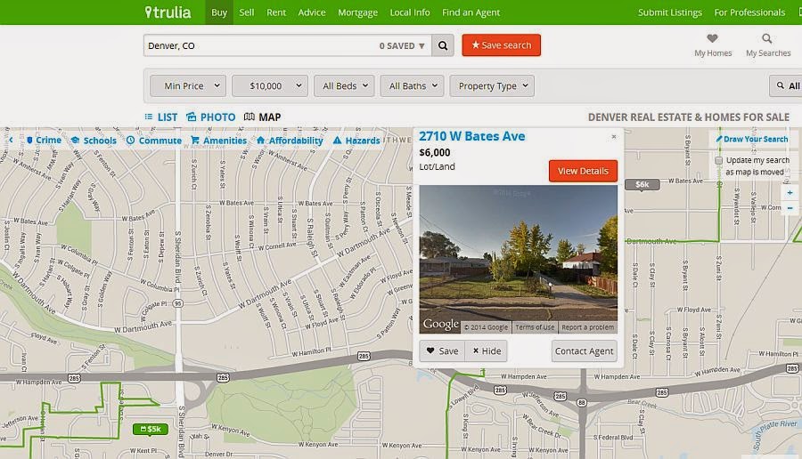
Task: Show the Affordability map layer
Action: tap(290, 141)
